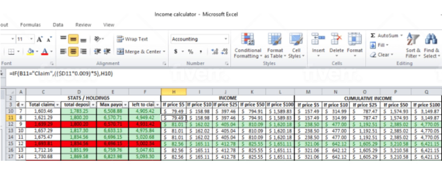Toggle Middle Align vertical alignment
Image resolution: width=442 pixels, height=181 pixels.
[73, 39]
